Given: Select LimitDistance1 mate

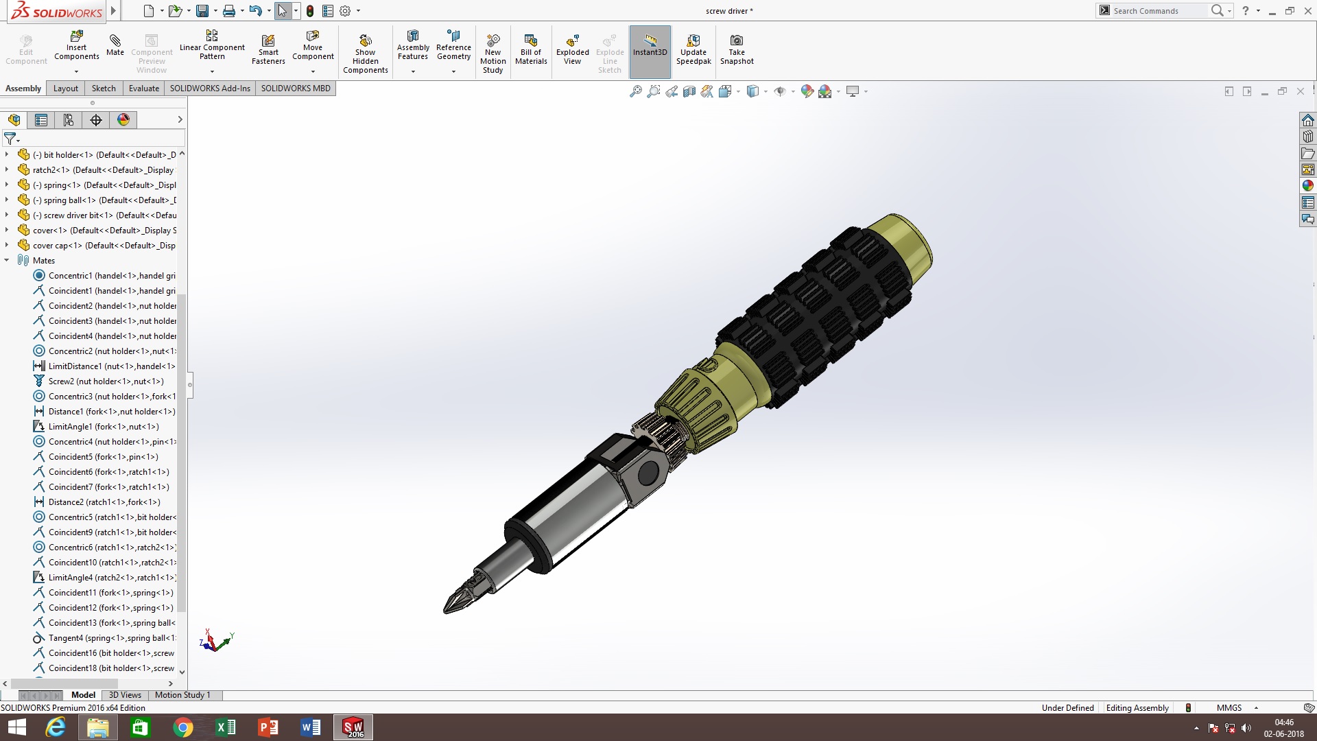Looking at the screenshot, I should pos(105,366).
